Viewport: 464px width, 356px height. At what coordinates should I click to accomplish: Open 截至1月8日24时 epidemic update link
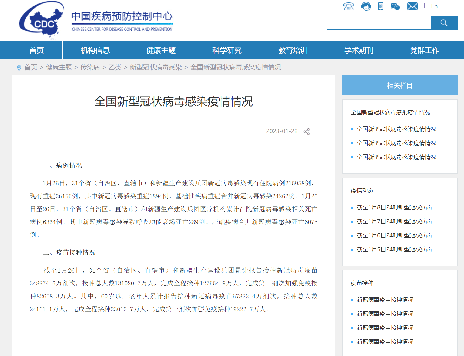396,207
